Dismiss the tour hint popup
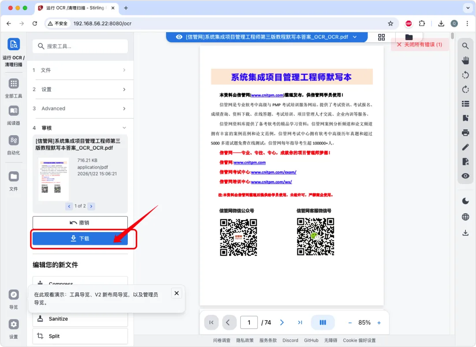Viewport: 476px width, 347px height. tap(176, 293)
